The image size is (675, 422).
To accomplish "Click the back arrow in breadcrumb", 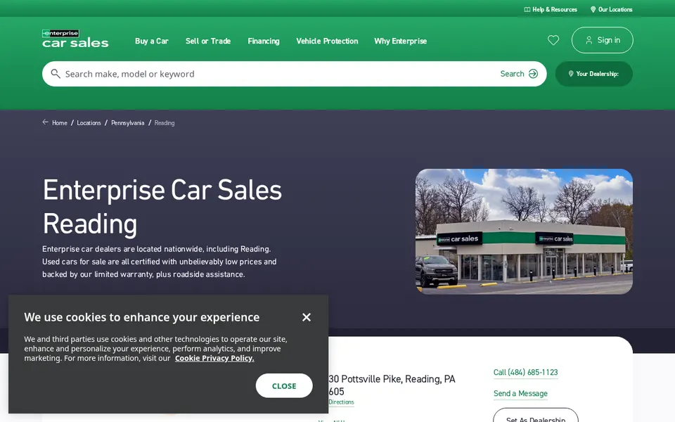I will pyautogui.click(x=45, y=122).
